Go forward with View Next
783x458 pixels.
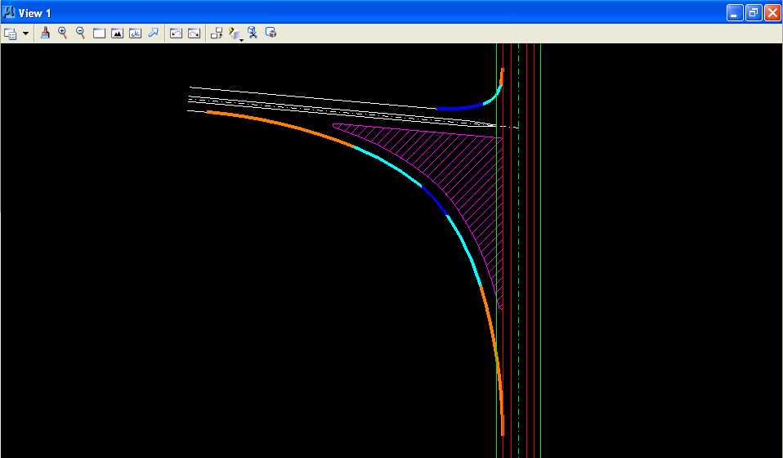(194, 34)
